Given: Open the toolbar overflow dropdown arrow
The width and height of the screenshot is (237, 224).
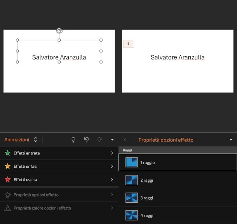Looking at the screenshot, I should click(112, 140).
